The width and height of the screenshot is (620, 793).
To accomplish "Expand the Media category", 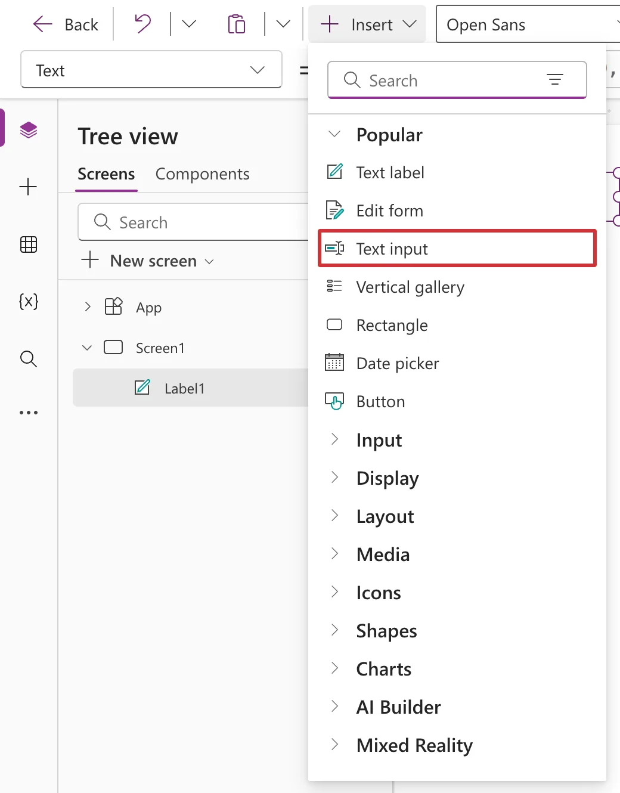I will 335,554.
